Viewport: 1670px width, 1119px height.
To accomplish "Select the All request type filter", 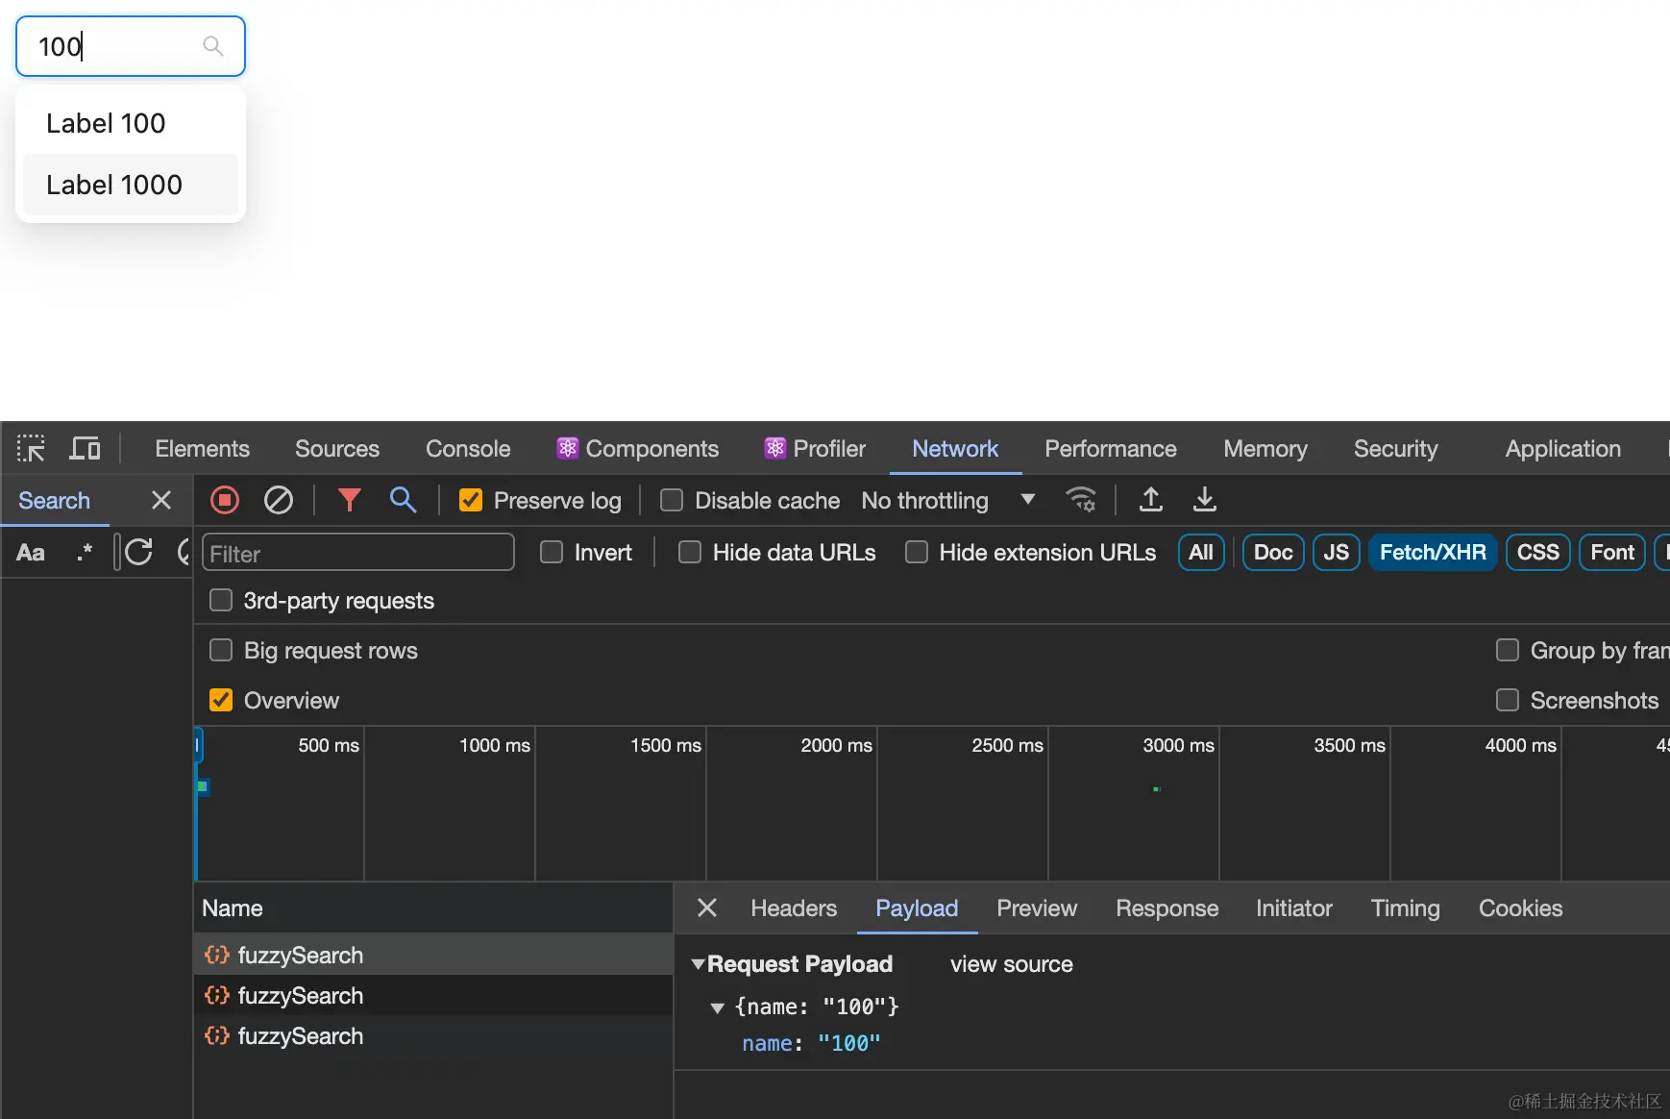I will pos(1201,552).
